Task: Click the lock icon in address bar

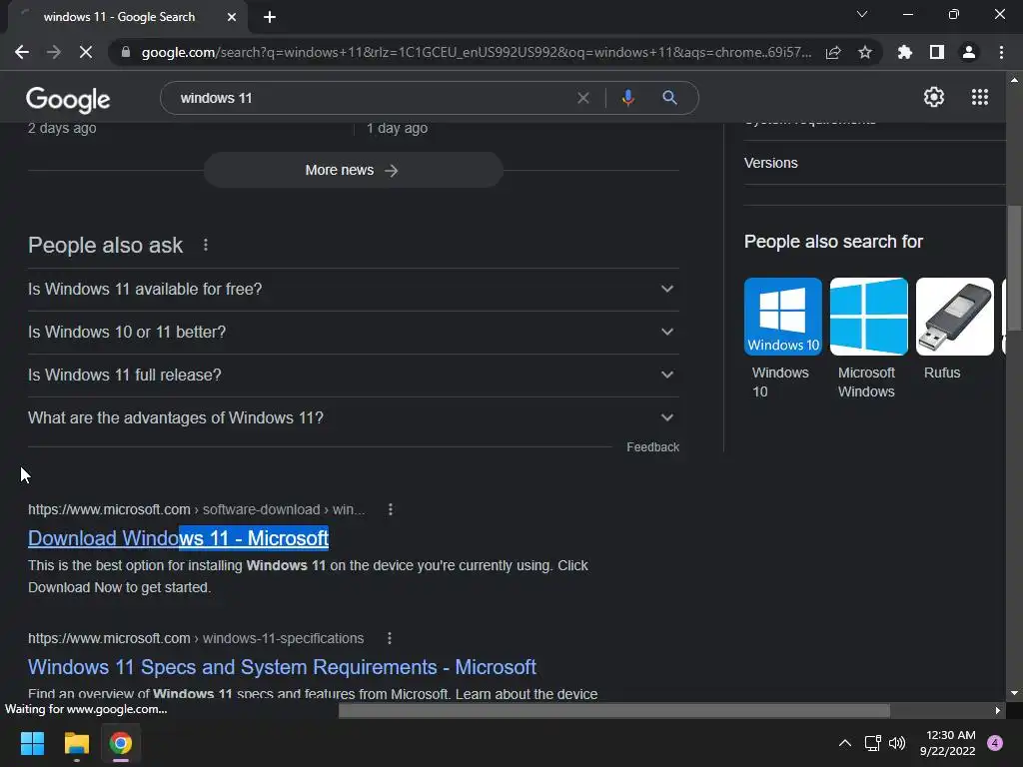Action: [126, 52]
